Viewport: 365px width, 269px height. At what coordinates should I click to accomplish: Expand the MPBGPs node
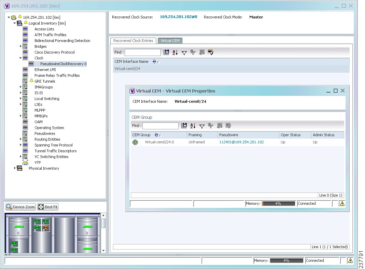pos(20,116)
